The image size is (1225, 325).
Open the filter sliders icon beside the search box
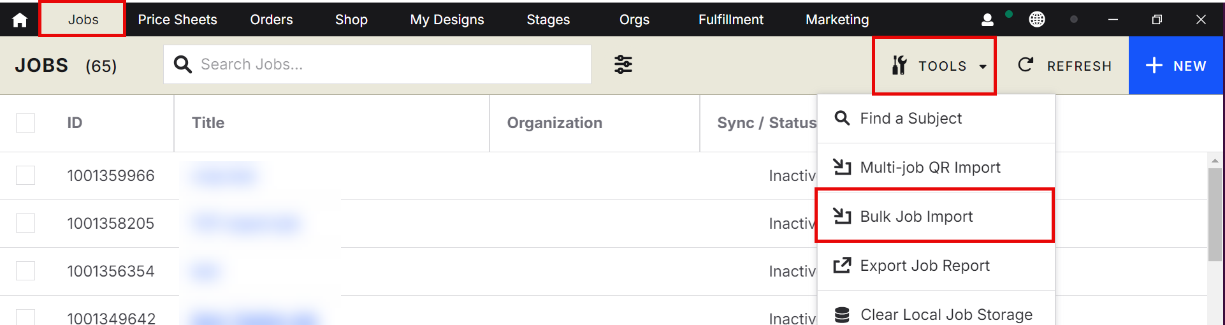point(623,64)
